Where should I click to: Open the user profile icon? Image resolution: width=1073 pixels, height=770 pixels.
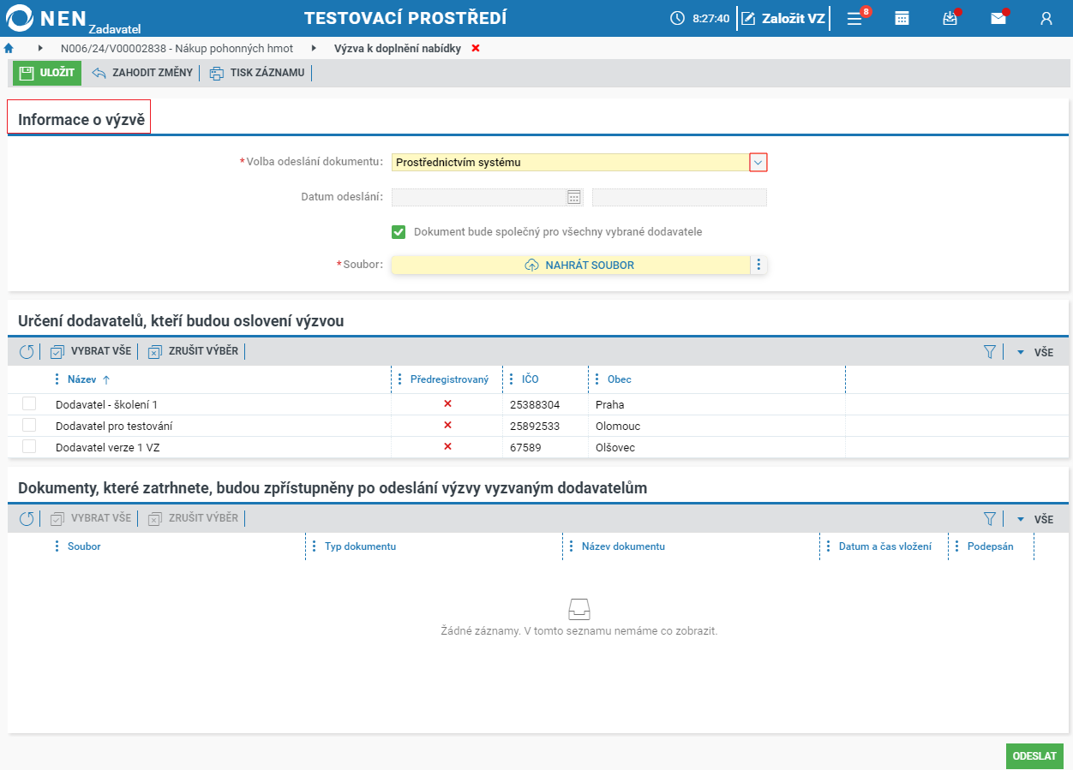click(1046, 18)
